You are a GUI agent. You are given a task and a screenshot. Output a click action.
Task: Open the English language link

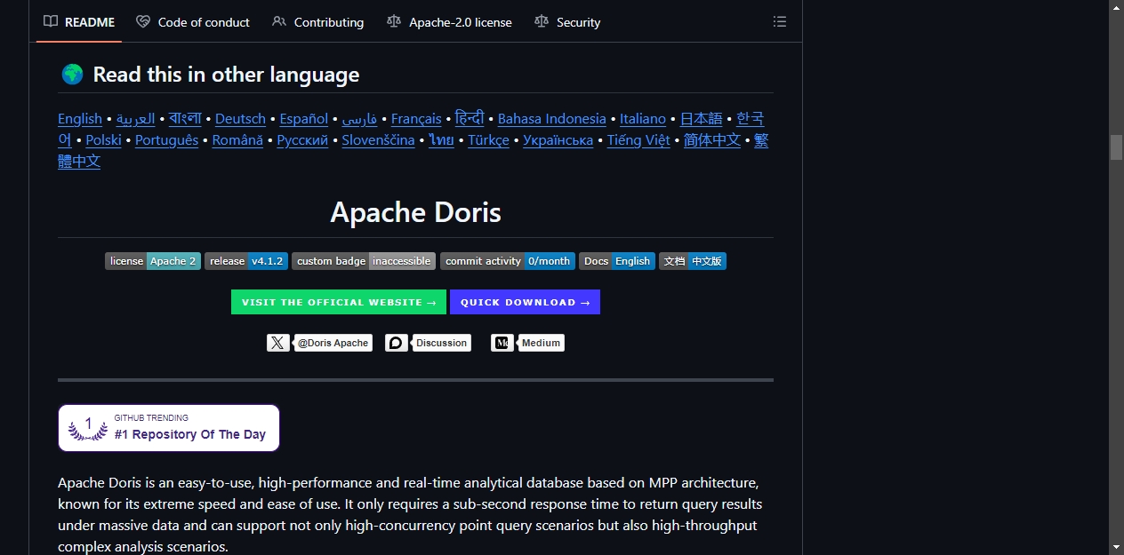point(80,119)
